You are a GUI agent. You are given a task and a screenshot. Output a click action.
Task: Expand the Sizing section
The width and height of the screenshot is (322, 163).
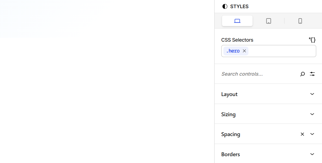pos(312,114)
